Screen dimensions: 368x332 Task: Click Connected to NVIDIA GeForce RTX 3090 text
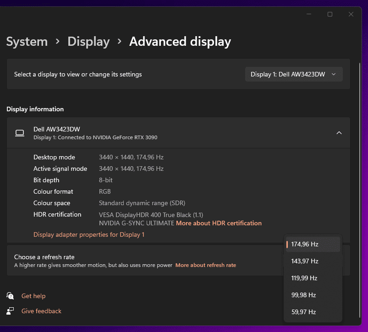pos(108,137)
